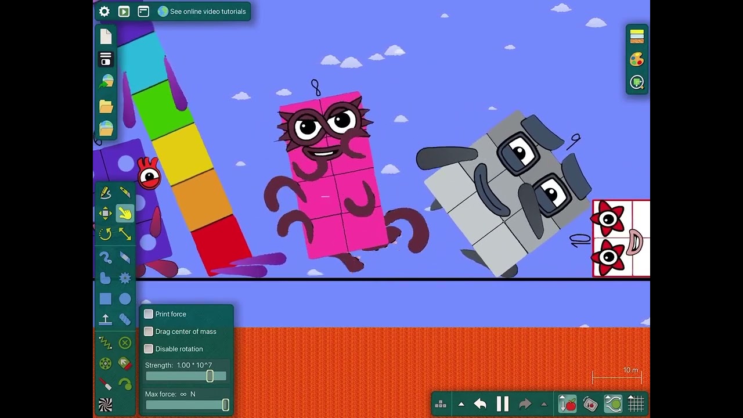Select the Texture tool spiral icon
The width and height of the screenshot is (743, 418).
click(x=105, y=405)
